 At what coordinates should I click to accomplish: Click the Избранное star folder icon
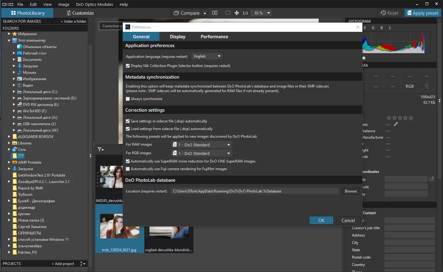click(14, 34)
